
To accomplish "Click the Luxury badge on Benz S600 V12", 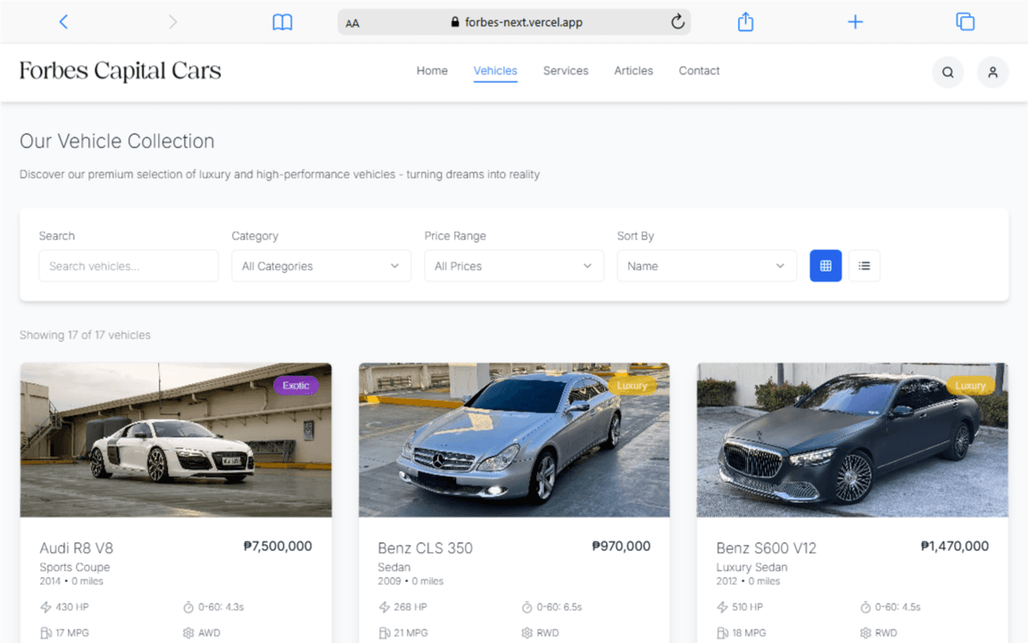I will (x=970, y=385).
